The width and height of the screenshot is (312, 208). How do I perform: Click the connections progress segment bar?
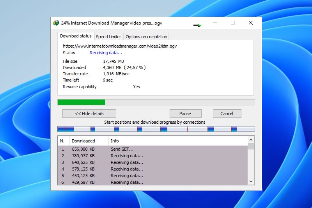156,129
